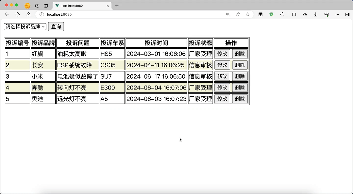
Task: Select the CS35 cell
Action: point(112,65)
